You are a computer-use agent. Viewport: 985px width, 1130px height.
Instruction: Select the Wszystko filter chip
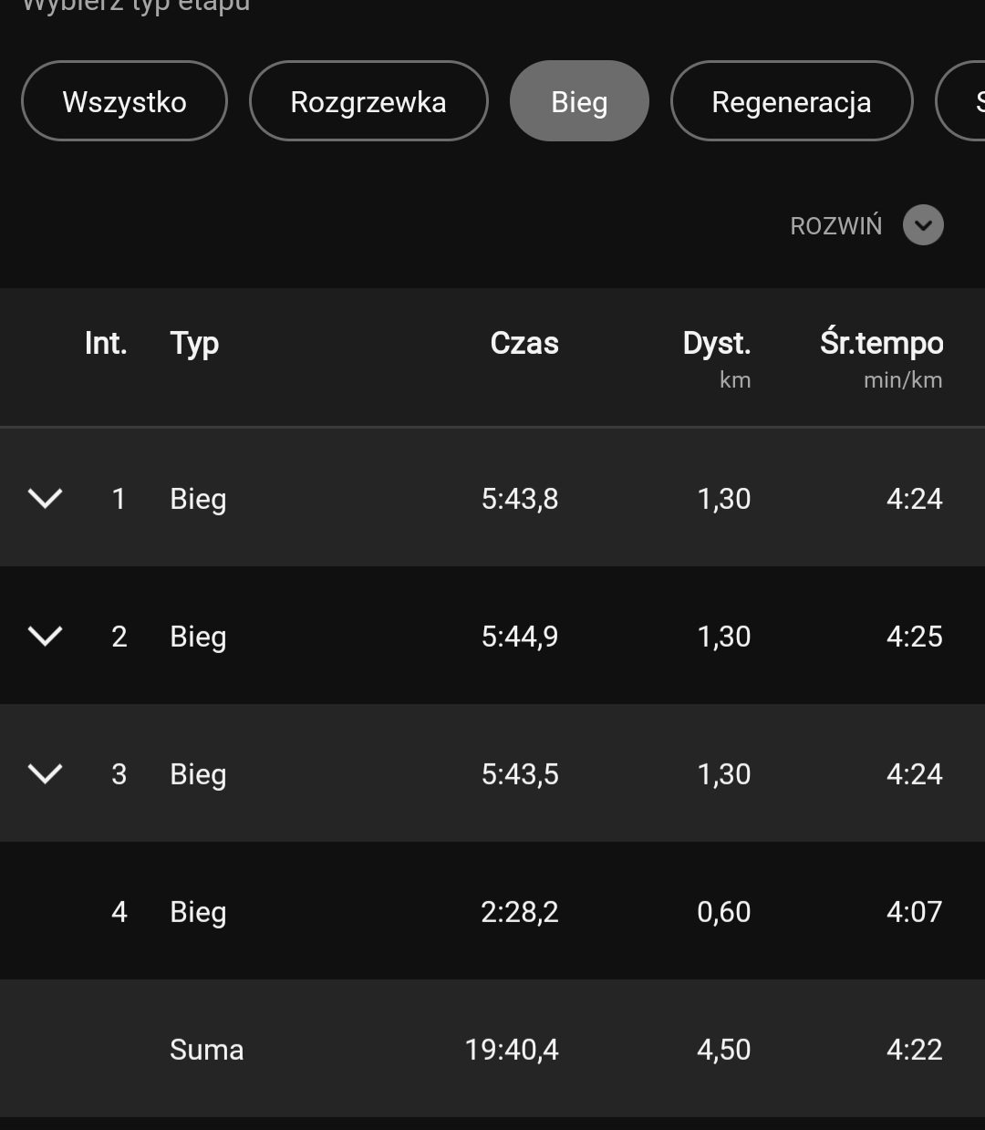pos(124,101)
